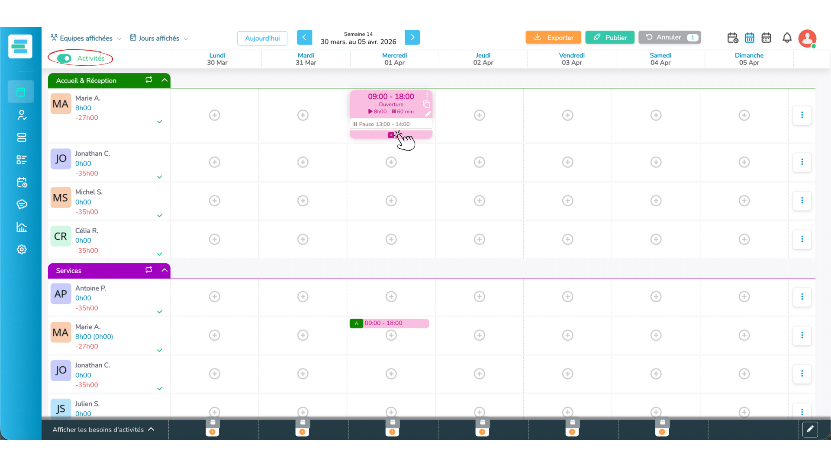
Task: Click the Aujourd'hui button
Action: (x=262, y=38)
